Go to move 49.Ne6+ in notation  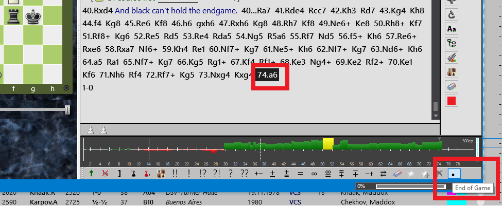334,24
